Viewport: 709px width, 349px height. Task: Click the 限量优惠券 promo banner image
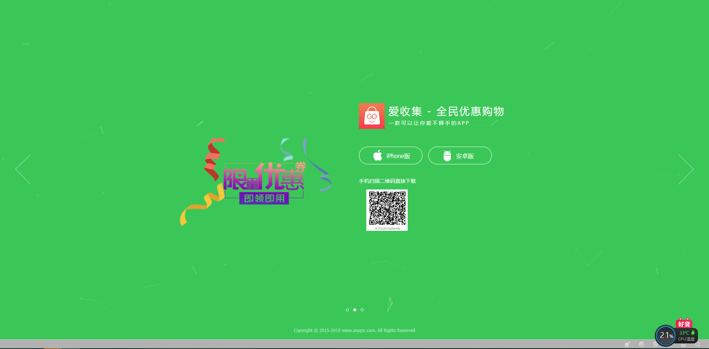pyautogui.click(x=258, y=182)
